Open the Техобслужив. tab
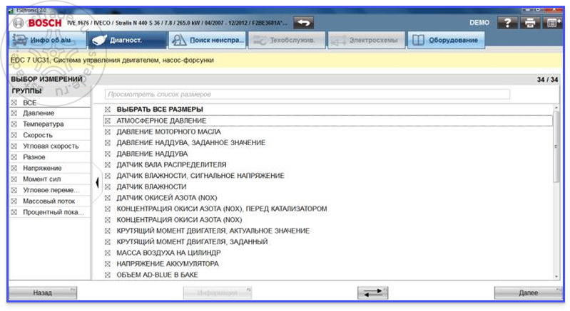Viewport: 570px width, 311px height. 287,40
